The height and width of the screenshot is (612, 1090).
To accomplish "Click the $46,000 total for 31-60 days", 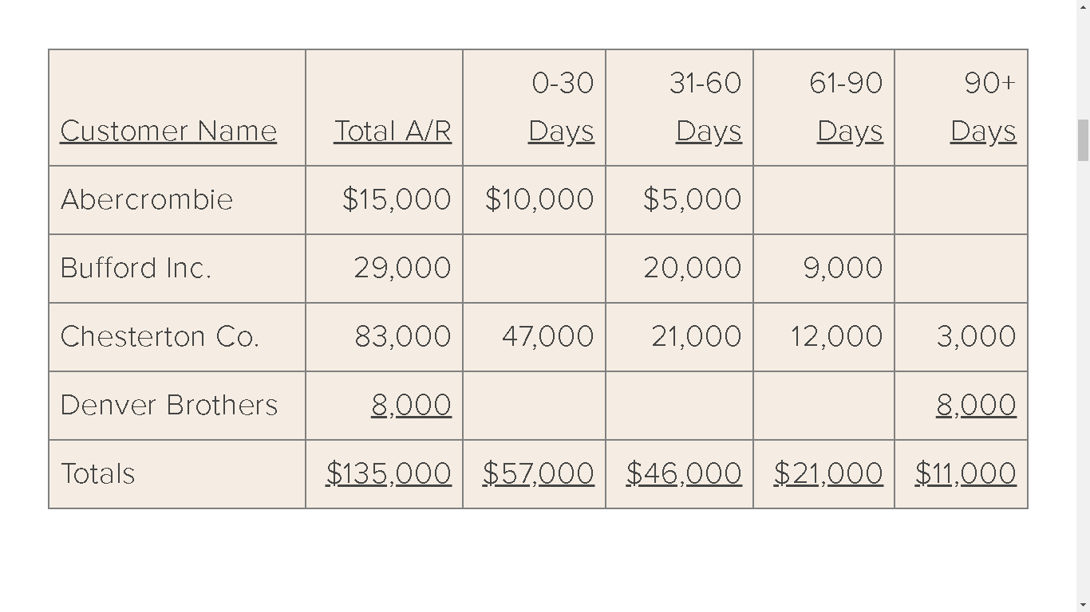I will pos(684,473).
